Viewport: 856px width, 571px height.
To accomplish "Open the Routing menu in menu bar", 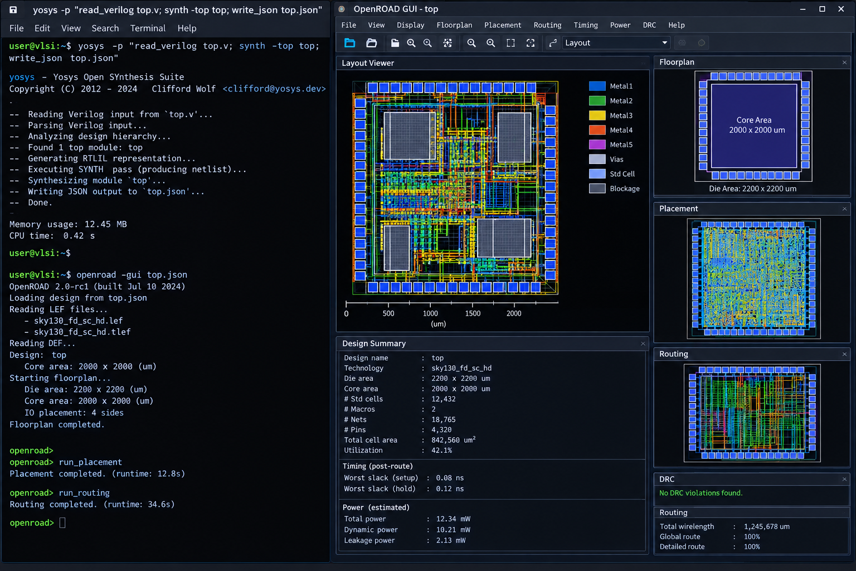I will pyautogui.click(x=548, y=25).
